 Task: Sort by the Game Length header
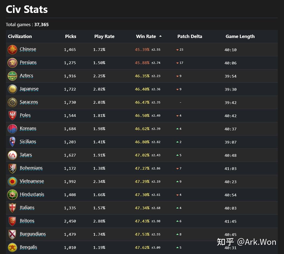(x=240, y=36)
